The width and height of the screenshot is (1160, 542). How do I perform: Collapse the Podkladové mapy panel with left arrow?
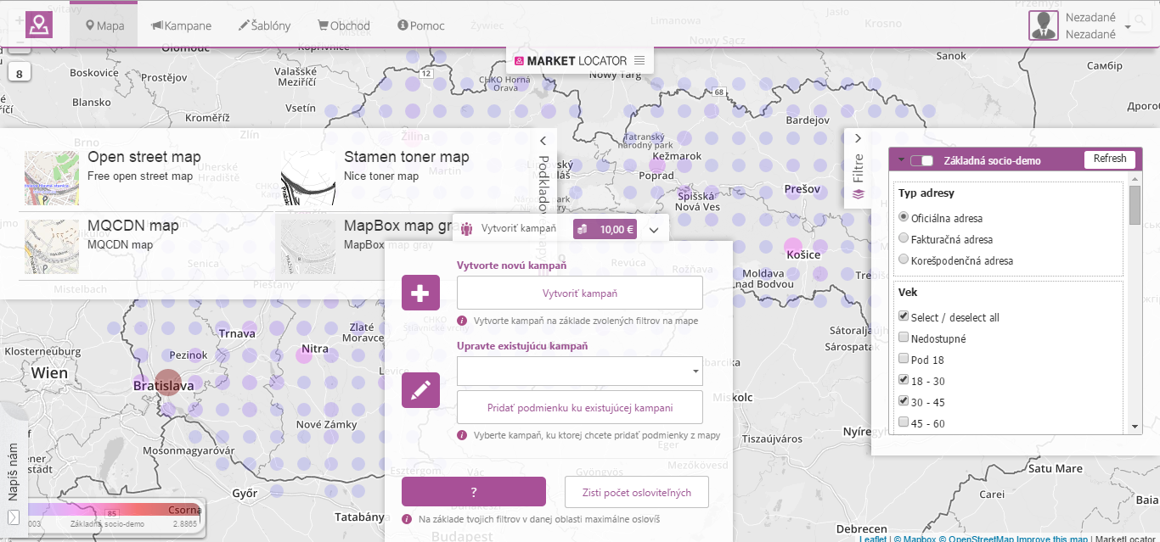[x=543, y=140]
